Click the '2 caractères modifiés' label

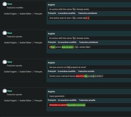click(x=67, y=13)
